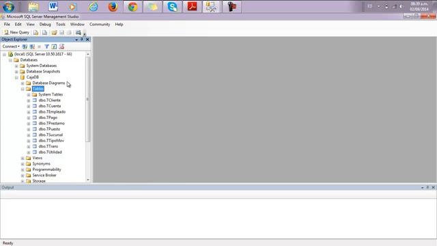Image resolution: width=437 pixels, height=246 pixels.
Task: Select the Service Broker folder
Action: pos(44,175)
